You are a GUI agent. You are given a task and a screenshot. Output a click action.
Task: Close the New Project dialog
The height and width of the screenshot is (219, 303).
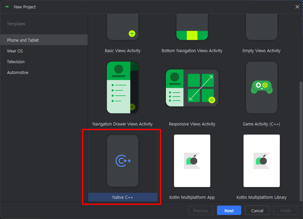click(297, 7)
